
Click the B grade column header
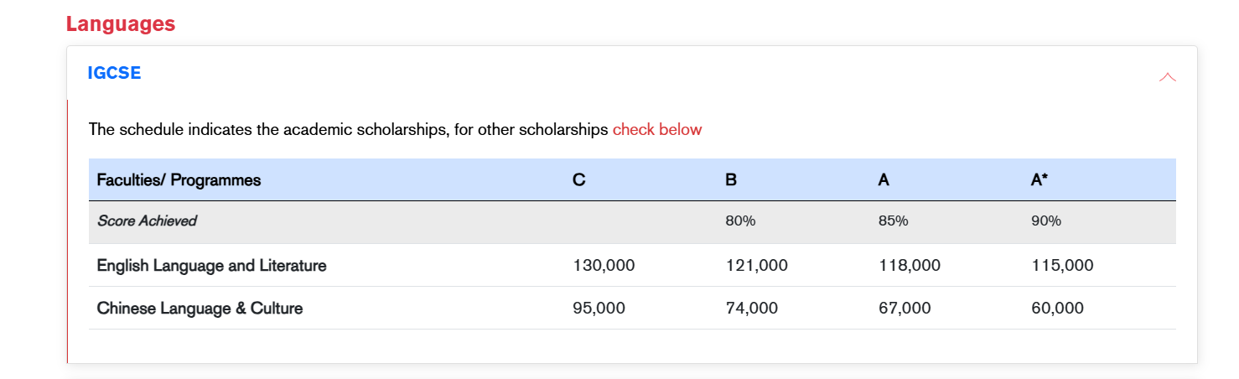click(731, 180)
